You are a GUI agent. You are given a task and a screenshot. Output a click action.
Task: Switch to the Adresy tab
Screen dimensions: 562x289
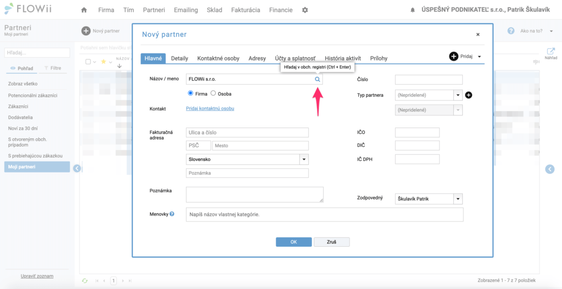257,58
